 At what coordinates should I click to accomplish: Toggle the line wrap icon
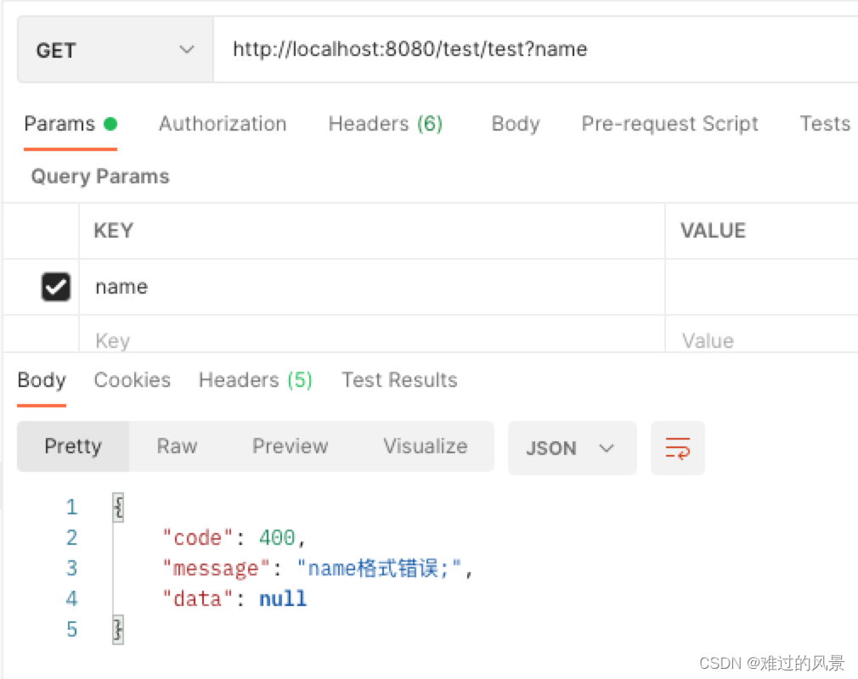pos(677,448)
